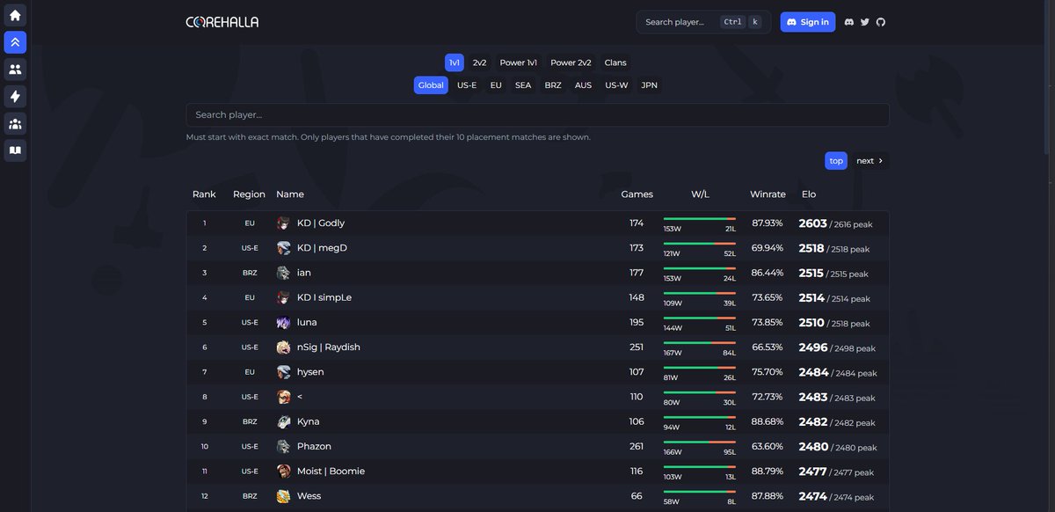Open player nSig | Raydish

click(329, 347)
